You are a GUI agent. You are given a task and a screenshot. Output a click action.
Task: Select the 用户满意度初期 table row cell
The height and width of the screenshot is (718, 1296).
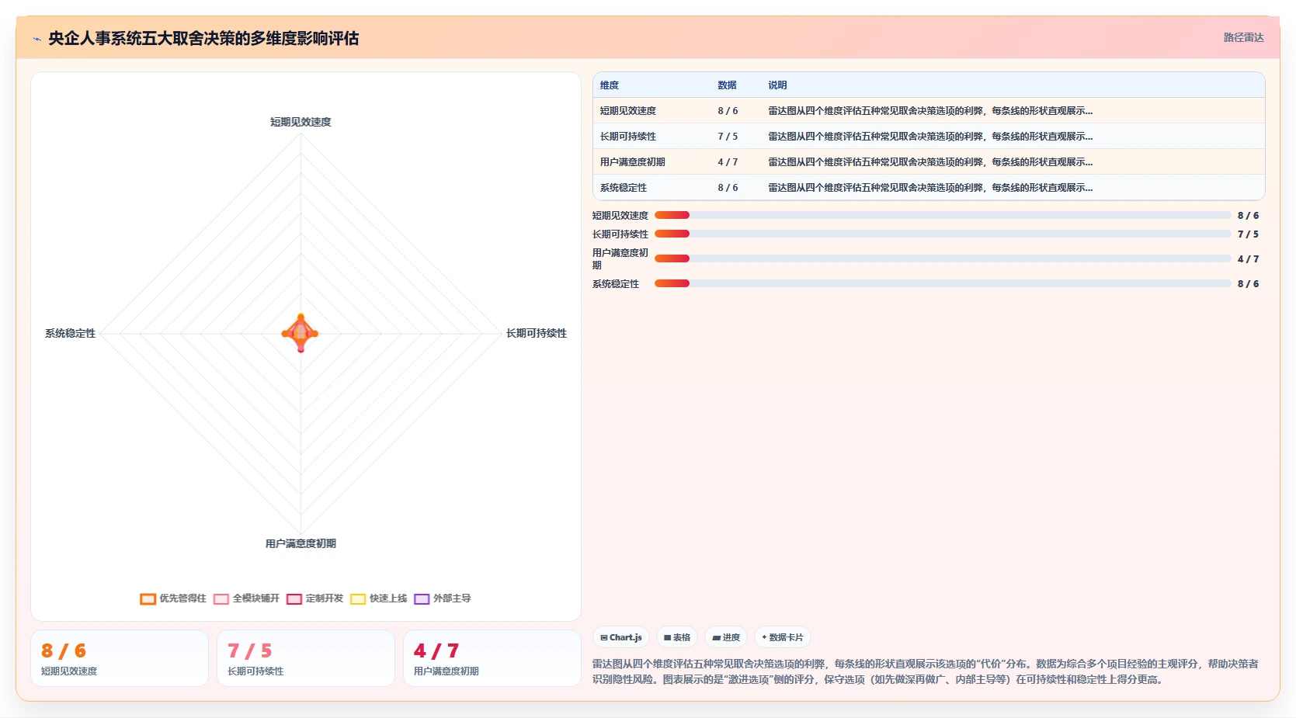pyautogui.click(x=633, y=162)
